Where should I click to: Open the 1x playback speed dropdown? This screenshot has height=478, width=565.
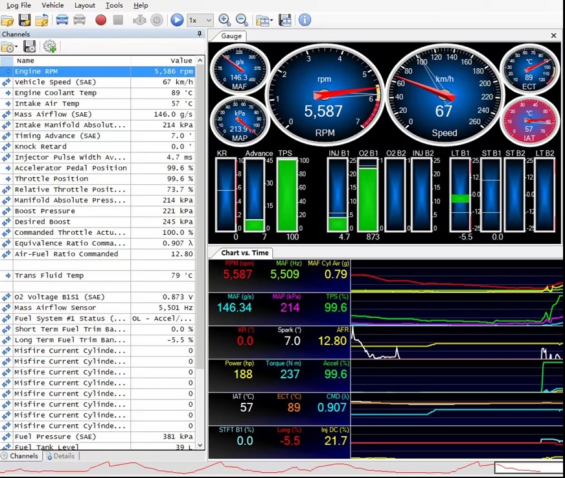click(x=200, y=20)
